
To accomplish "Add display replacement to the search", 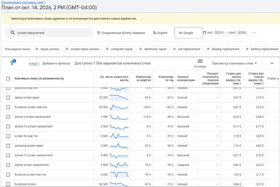I will [x=224, y=49].
